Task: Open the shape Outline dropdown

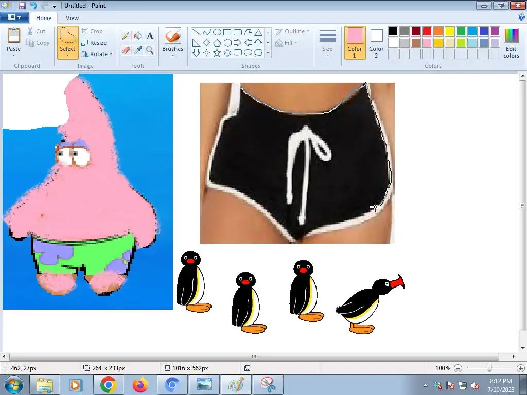Action: click(x=292, y=31)
